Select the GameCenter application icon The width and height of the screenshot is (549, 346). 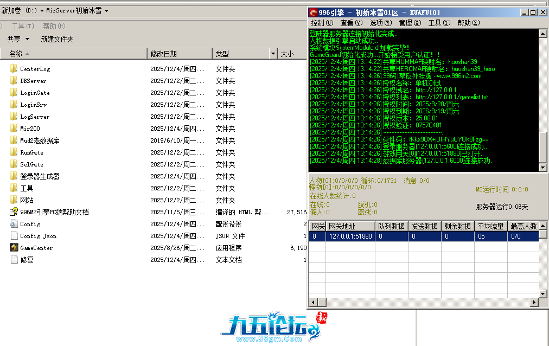(14, 248)
